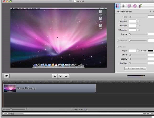Enable the Shadow checkbox

click(118, 47)
